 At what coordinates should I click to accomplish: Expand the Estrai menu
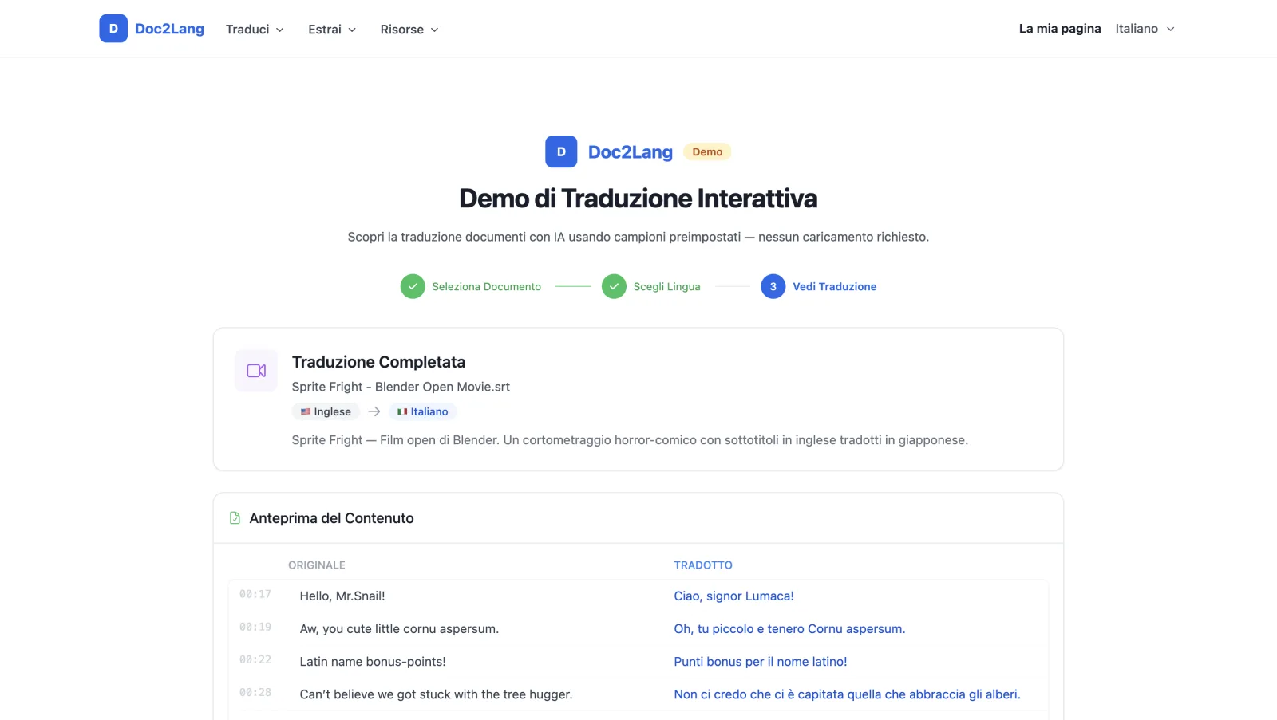coord(332,30)
